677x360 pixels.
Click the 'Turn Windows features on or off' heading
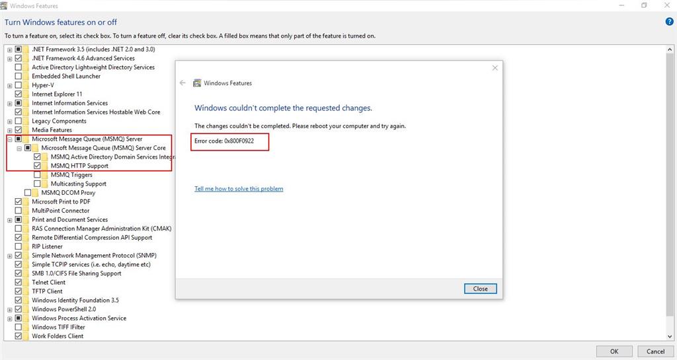60,22
